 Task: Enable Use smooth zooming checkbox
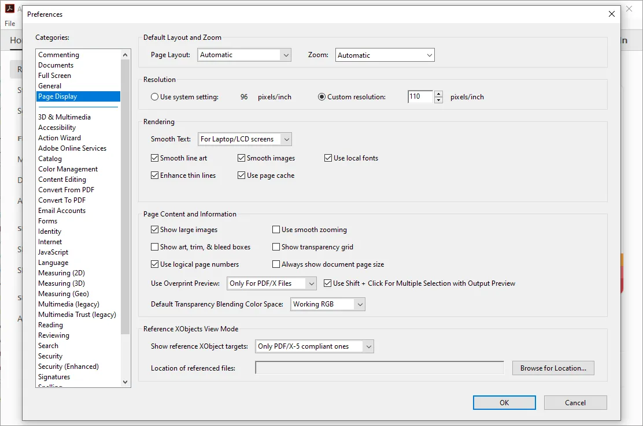276,230
